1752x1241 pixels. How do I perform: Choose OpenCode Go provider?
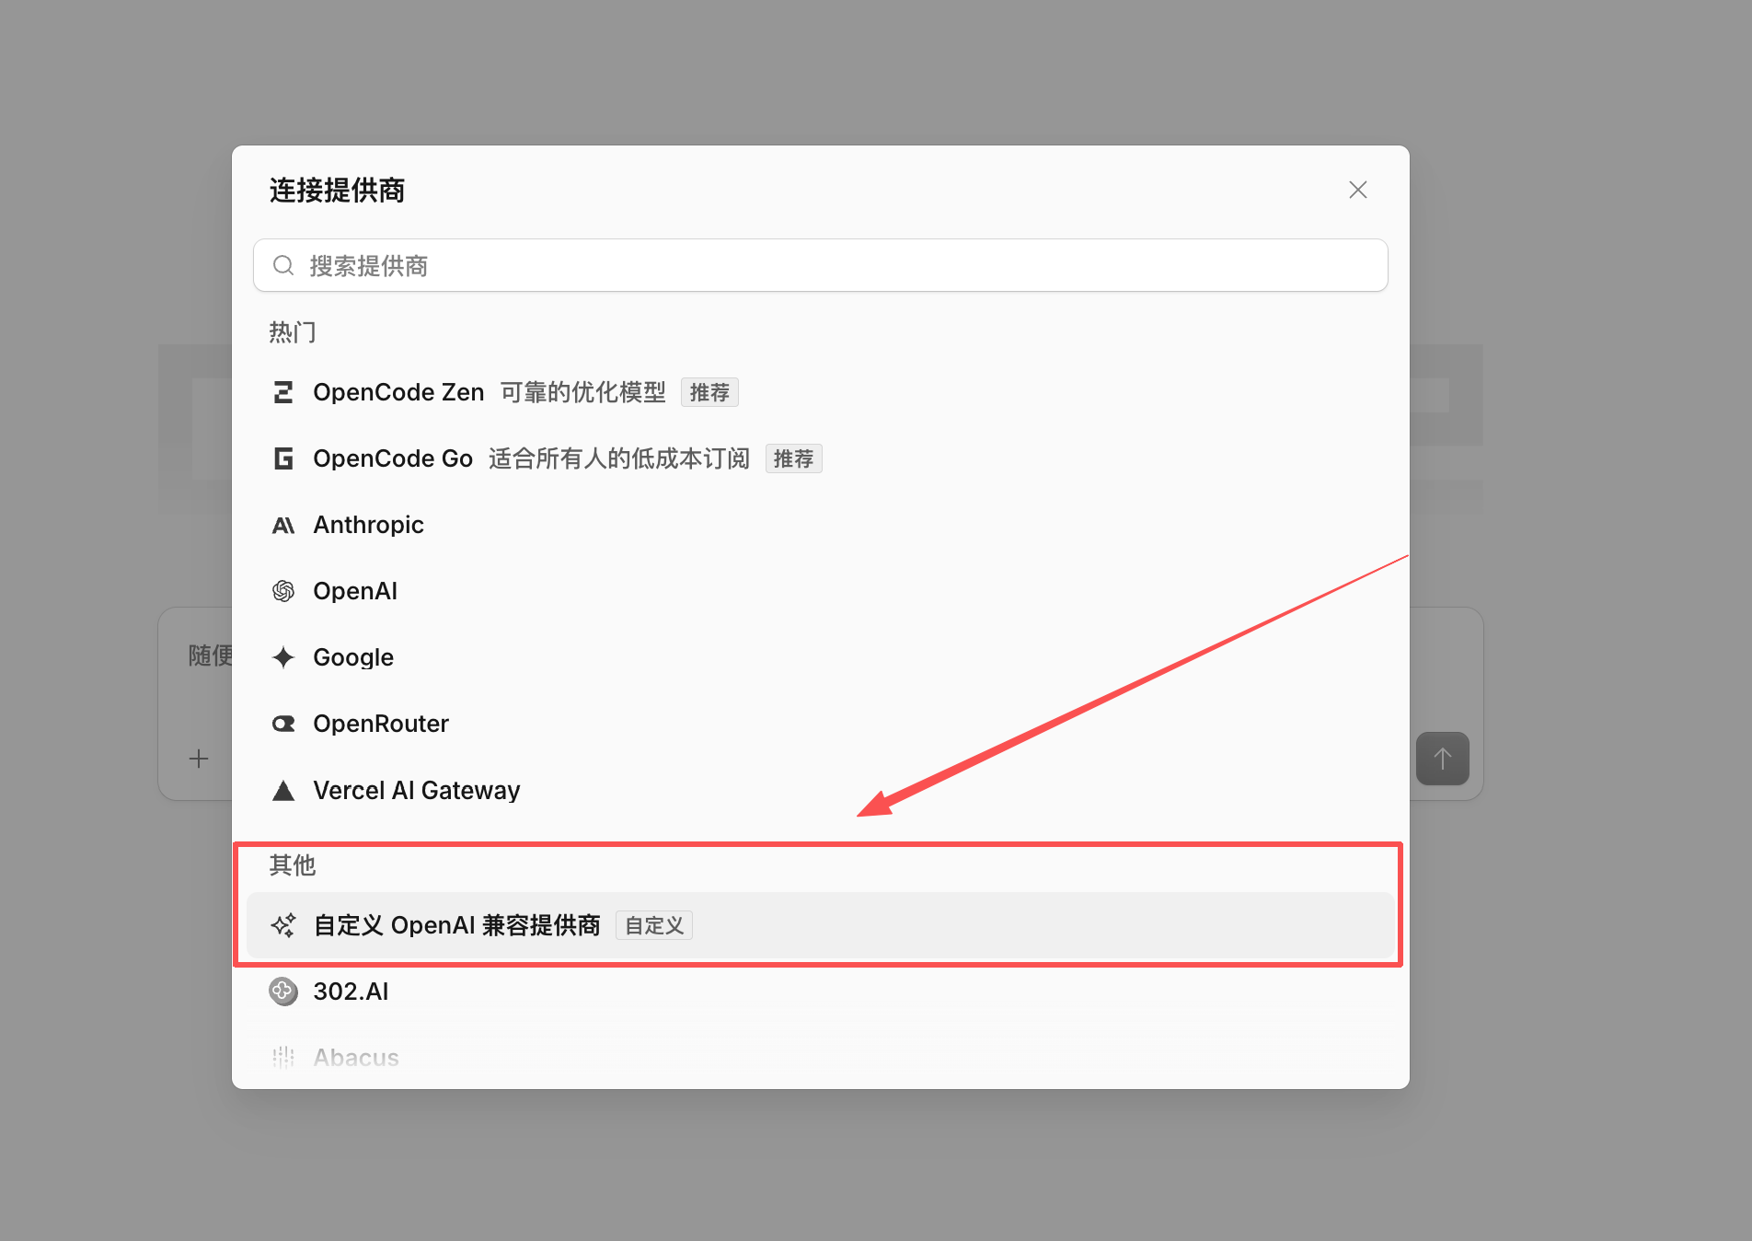click(x=820, y=458)
